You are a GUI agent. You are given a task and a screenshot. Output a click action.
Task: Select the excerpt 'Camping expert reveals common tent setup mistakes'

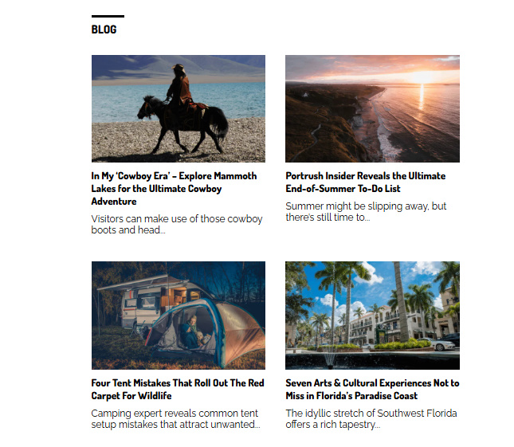click(175, 418)
